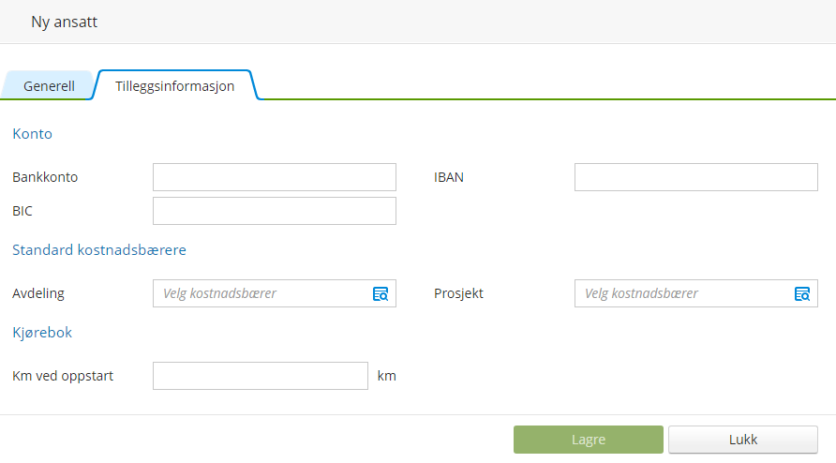The height and width of the screenshot is (463, 836).
Task: Select the Tilleggsinformasjon tab
Action: pyautogui.click(x=174, y=86)
